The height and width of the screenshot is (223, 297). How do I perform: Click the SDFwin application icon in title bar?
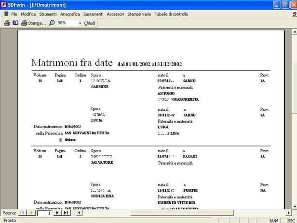[x=3, y=4]
